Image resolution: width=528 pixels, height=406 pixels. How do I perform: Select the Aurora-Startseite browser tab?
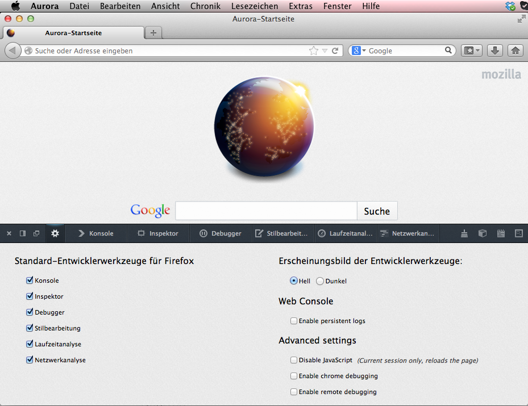coord(73,33)
